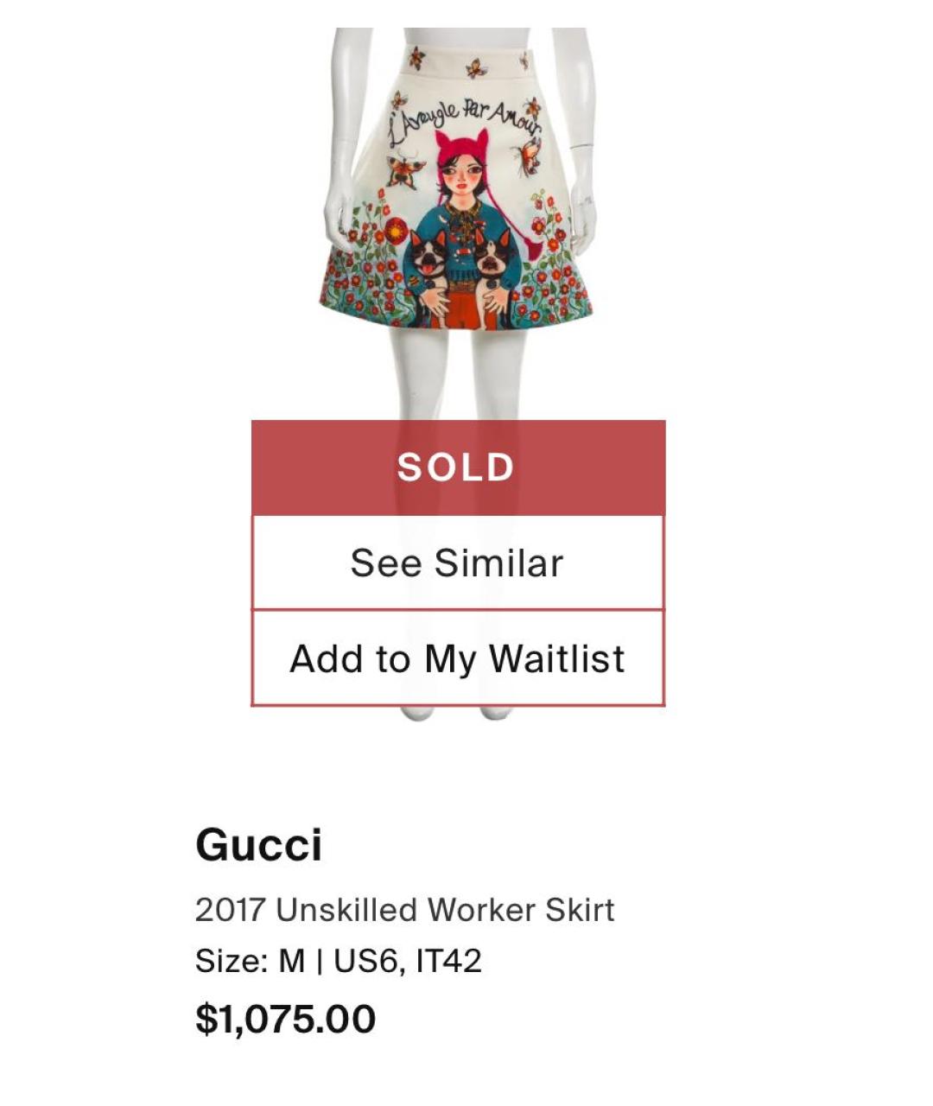Click the mannequin's feet below the Waitlist button
The image size is (933, 1106).
(x=456, y=714)
